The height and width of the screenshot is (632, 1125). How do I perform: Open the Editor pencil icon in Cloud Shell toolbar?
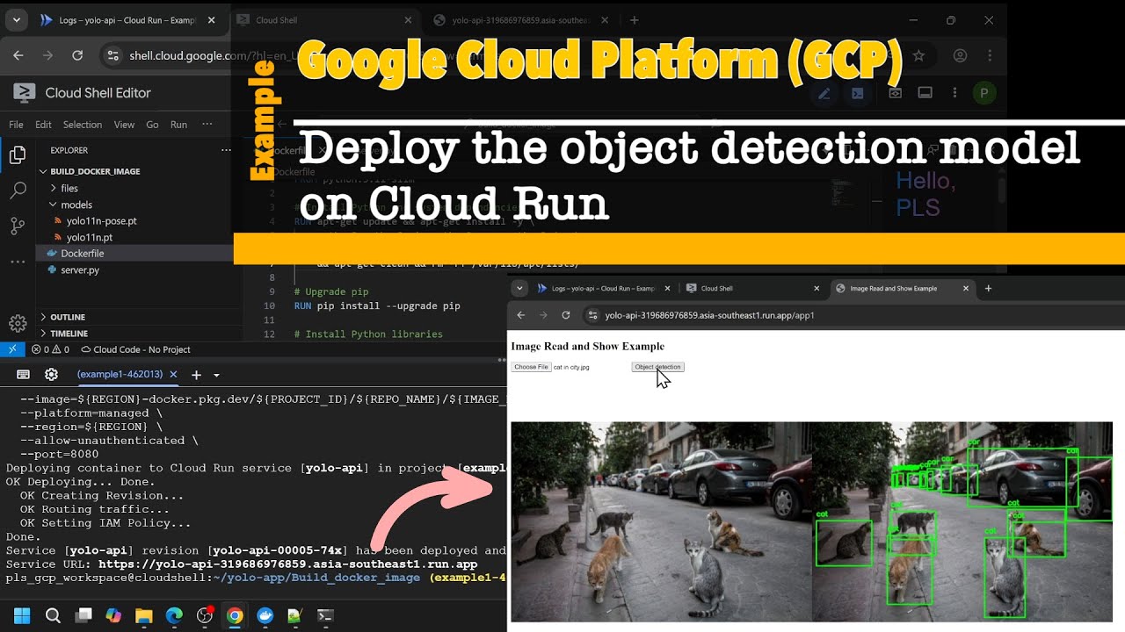coord(824,93)
